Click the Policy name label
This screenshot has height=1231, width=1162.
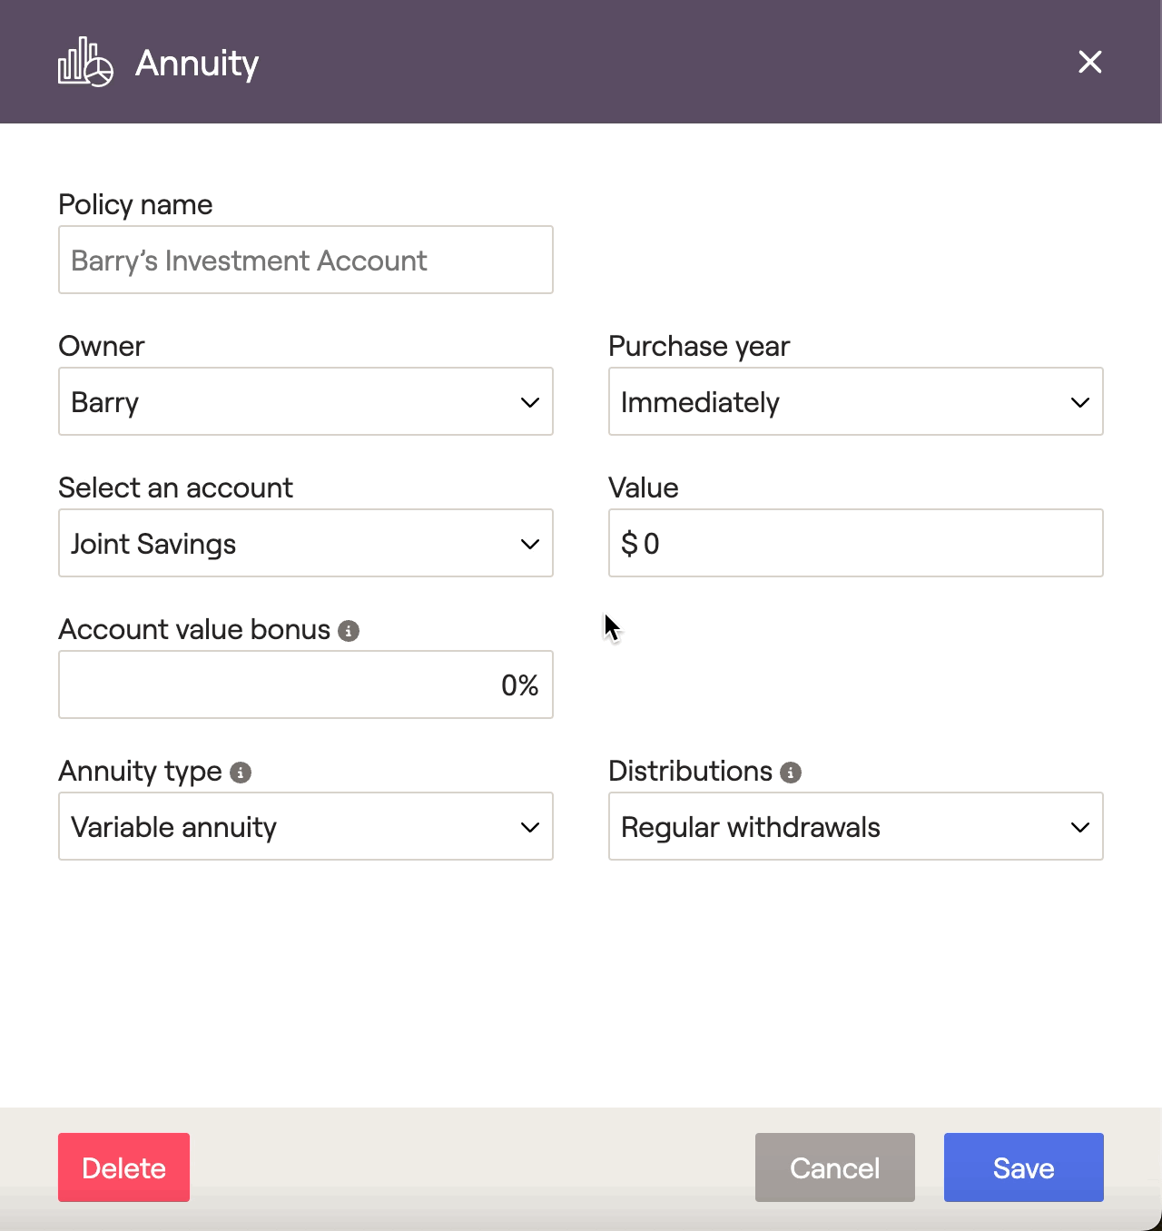click(135, 204)
